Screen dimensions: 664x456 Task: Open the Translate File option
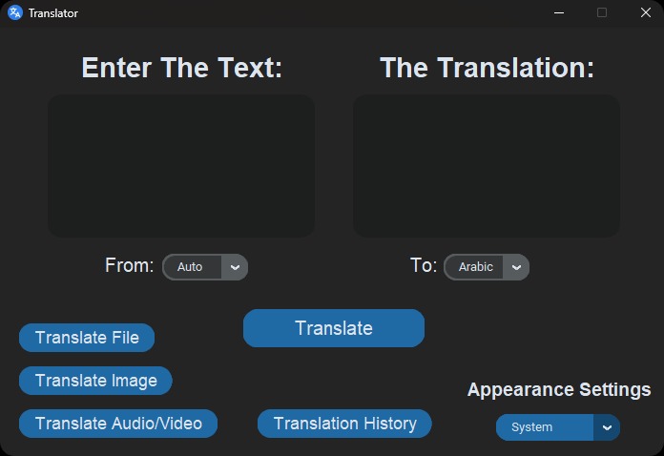[x=87, y=338]
